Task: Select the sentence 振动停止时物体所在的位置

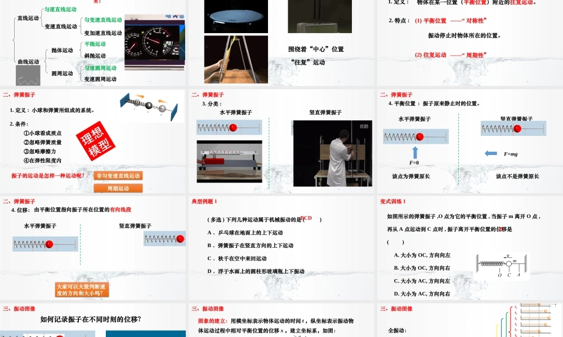Action: click(x=464, y=35)
